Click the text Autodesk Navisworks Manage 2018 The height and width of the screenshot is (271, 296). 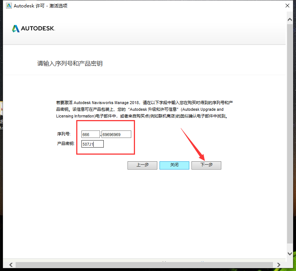click(x=106, y=103)
